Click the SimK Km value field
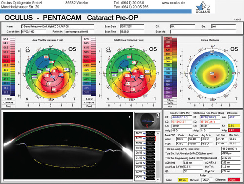 click(182, 126)
